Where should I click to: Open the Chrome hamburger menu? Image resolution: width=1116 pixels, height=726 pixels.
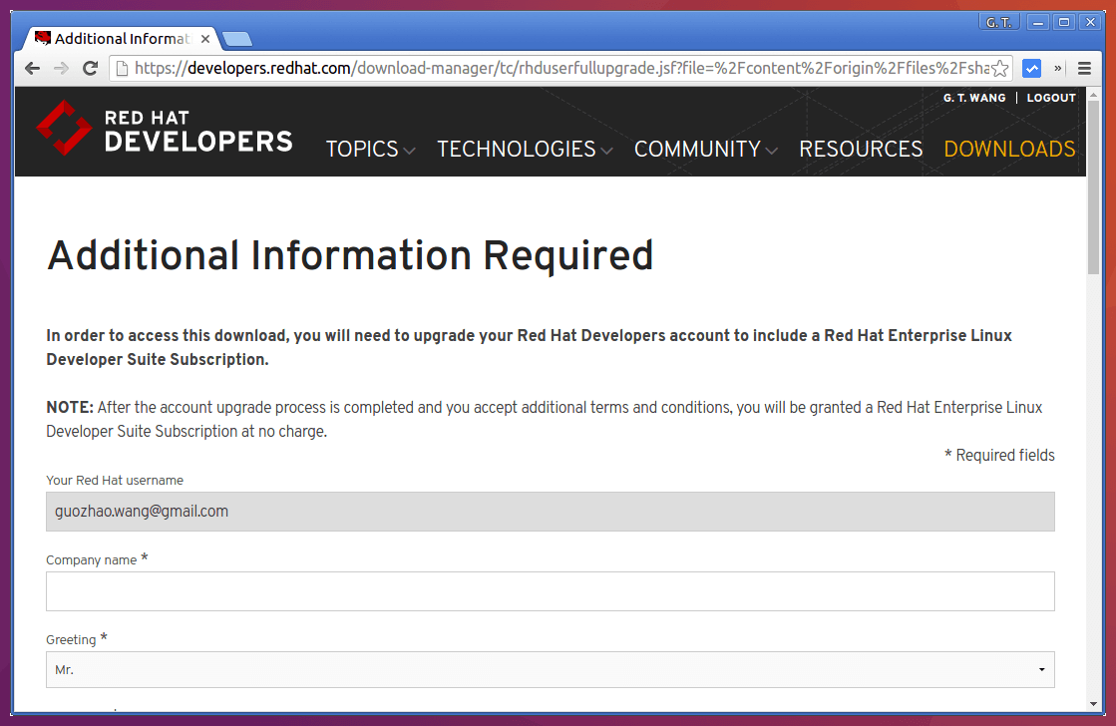tap(1084, 69)
